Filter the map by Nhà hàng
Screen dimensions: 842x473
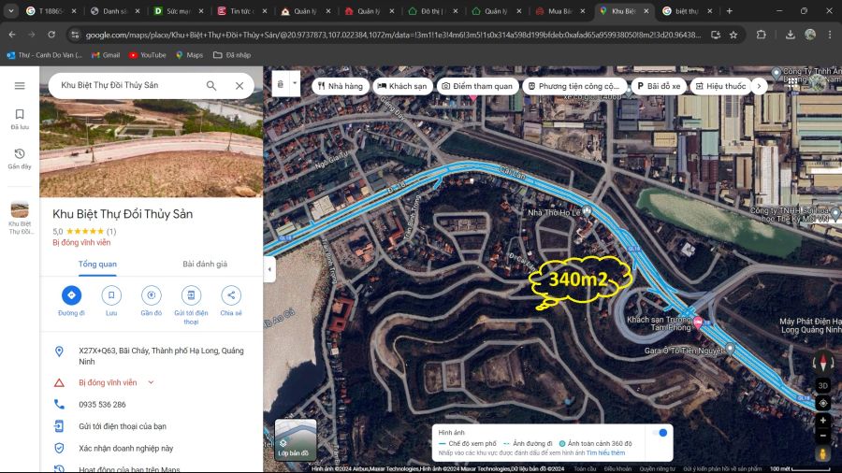pyautogui.click(x=339, y=86)
